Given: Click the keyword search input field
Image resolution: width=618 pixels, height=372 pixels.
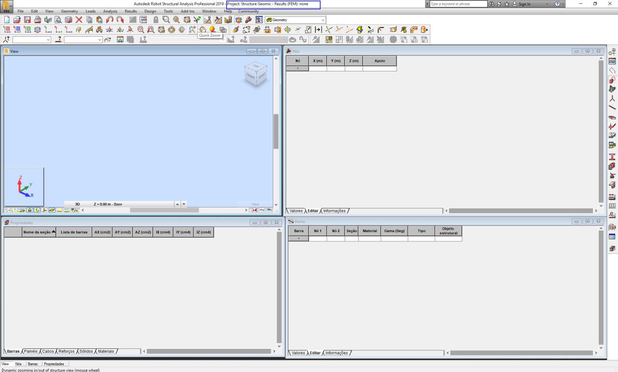Looking at the screenshot, I should 458,4.
